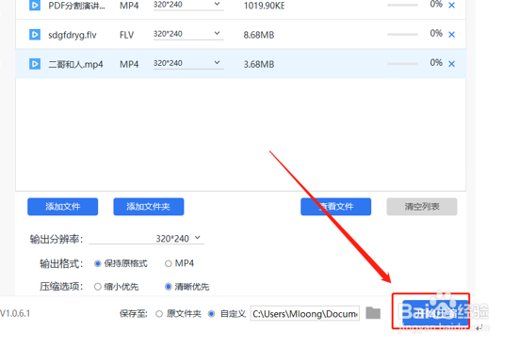Click the save path field C:\Users\Mloong
The height and width of the screenshot is (346, 519).
(x=305, y=313)
